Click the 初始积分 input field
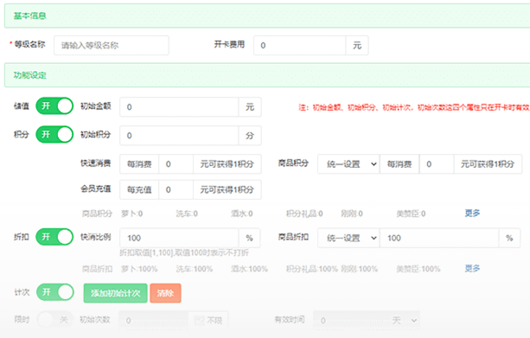This screenshot has width=530, height=338. [179, 136]
